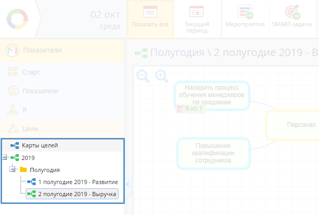Collapse the left sidebar with splitter arrow
319x215 pixels.
pyautogui.click(x=128, y=184)
